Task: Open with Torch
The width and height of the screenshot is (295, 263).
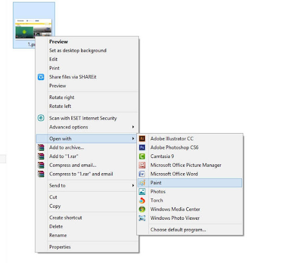Action: pos(157,200)
